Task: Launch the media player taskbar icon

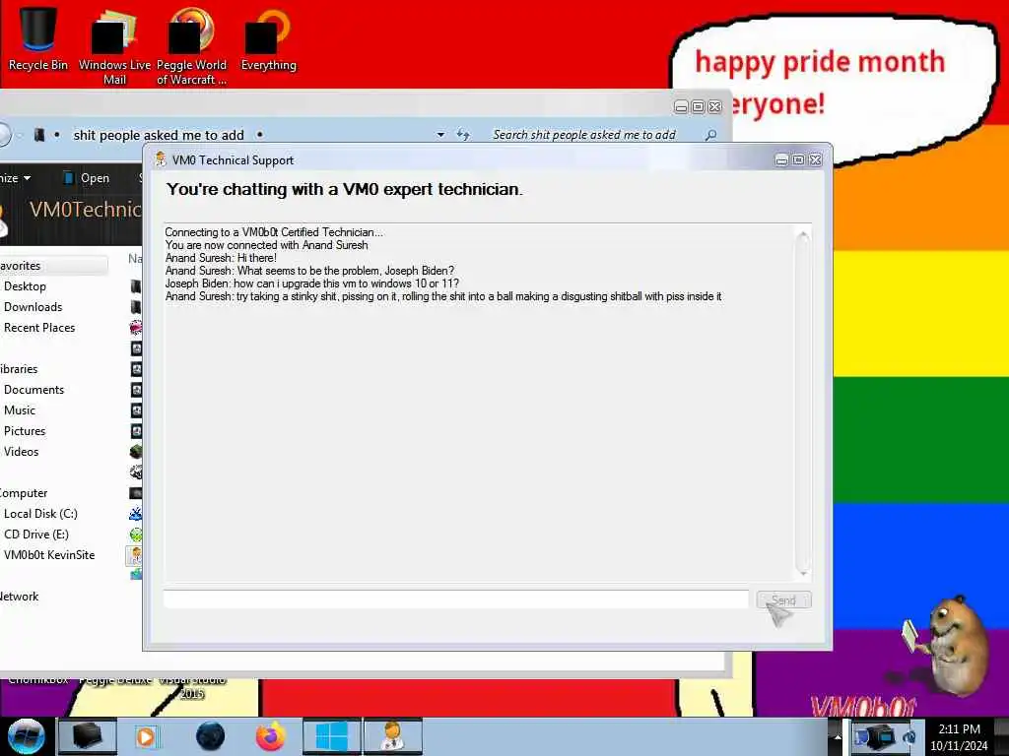Action: coord(146,736)
